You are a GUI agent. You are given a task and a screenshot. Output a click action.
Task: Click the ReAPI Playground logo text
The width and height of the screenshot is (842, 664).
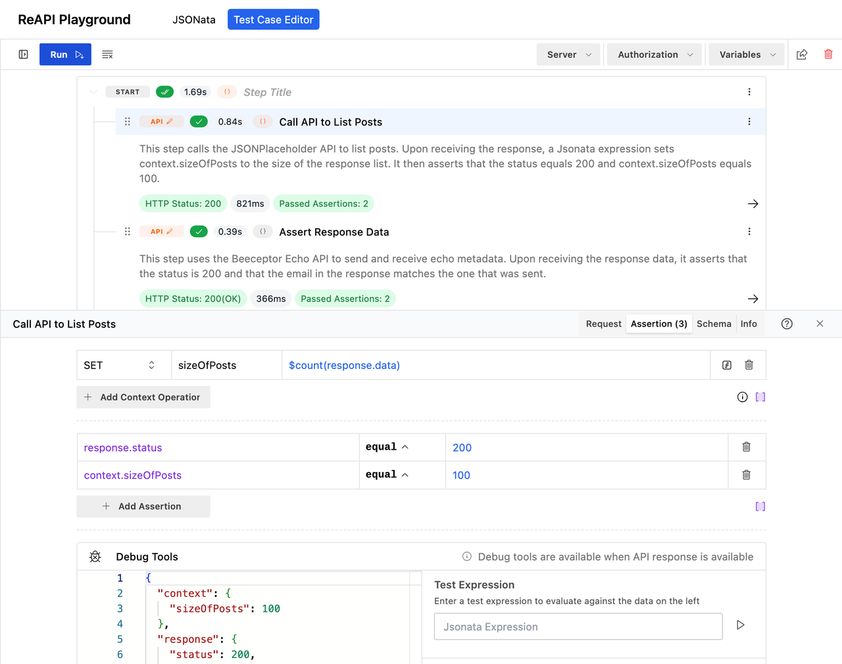coord(74,20)
